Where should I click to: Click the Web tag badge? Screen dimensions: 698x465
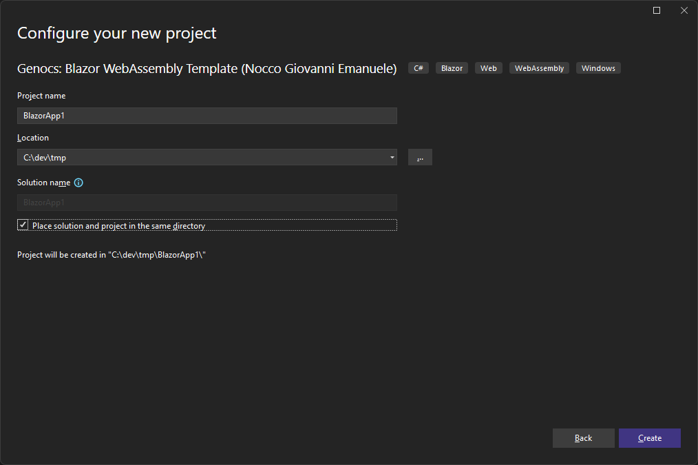[x=489, y=68]
